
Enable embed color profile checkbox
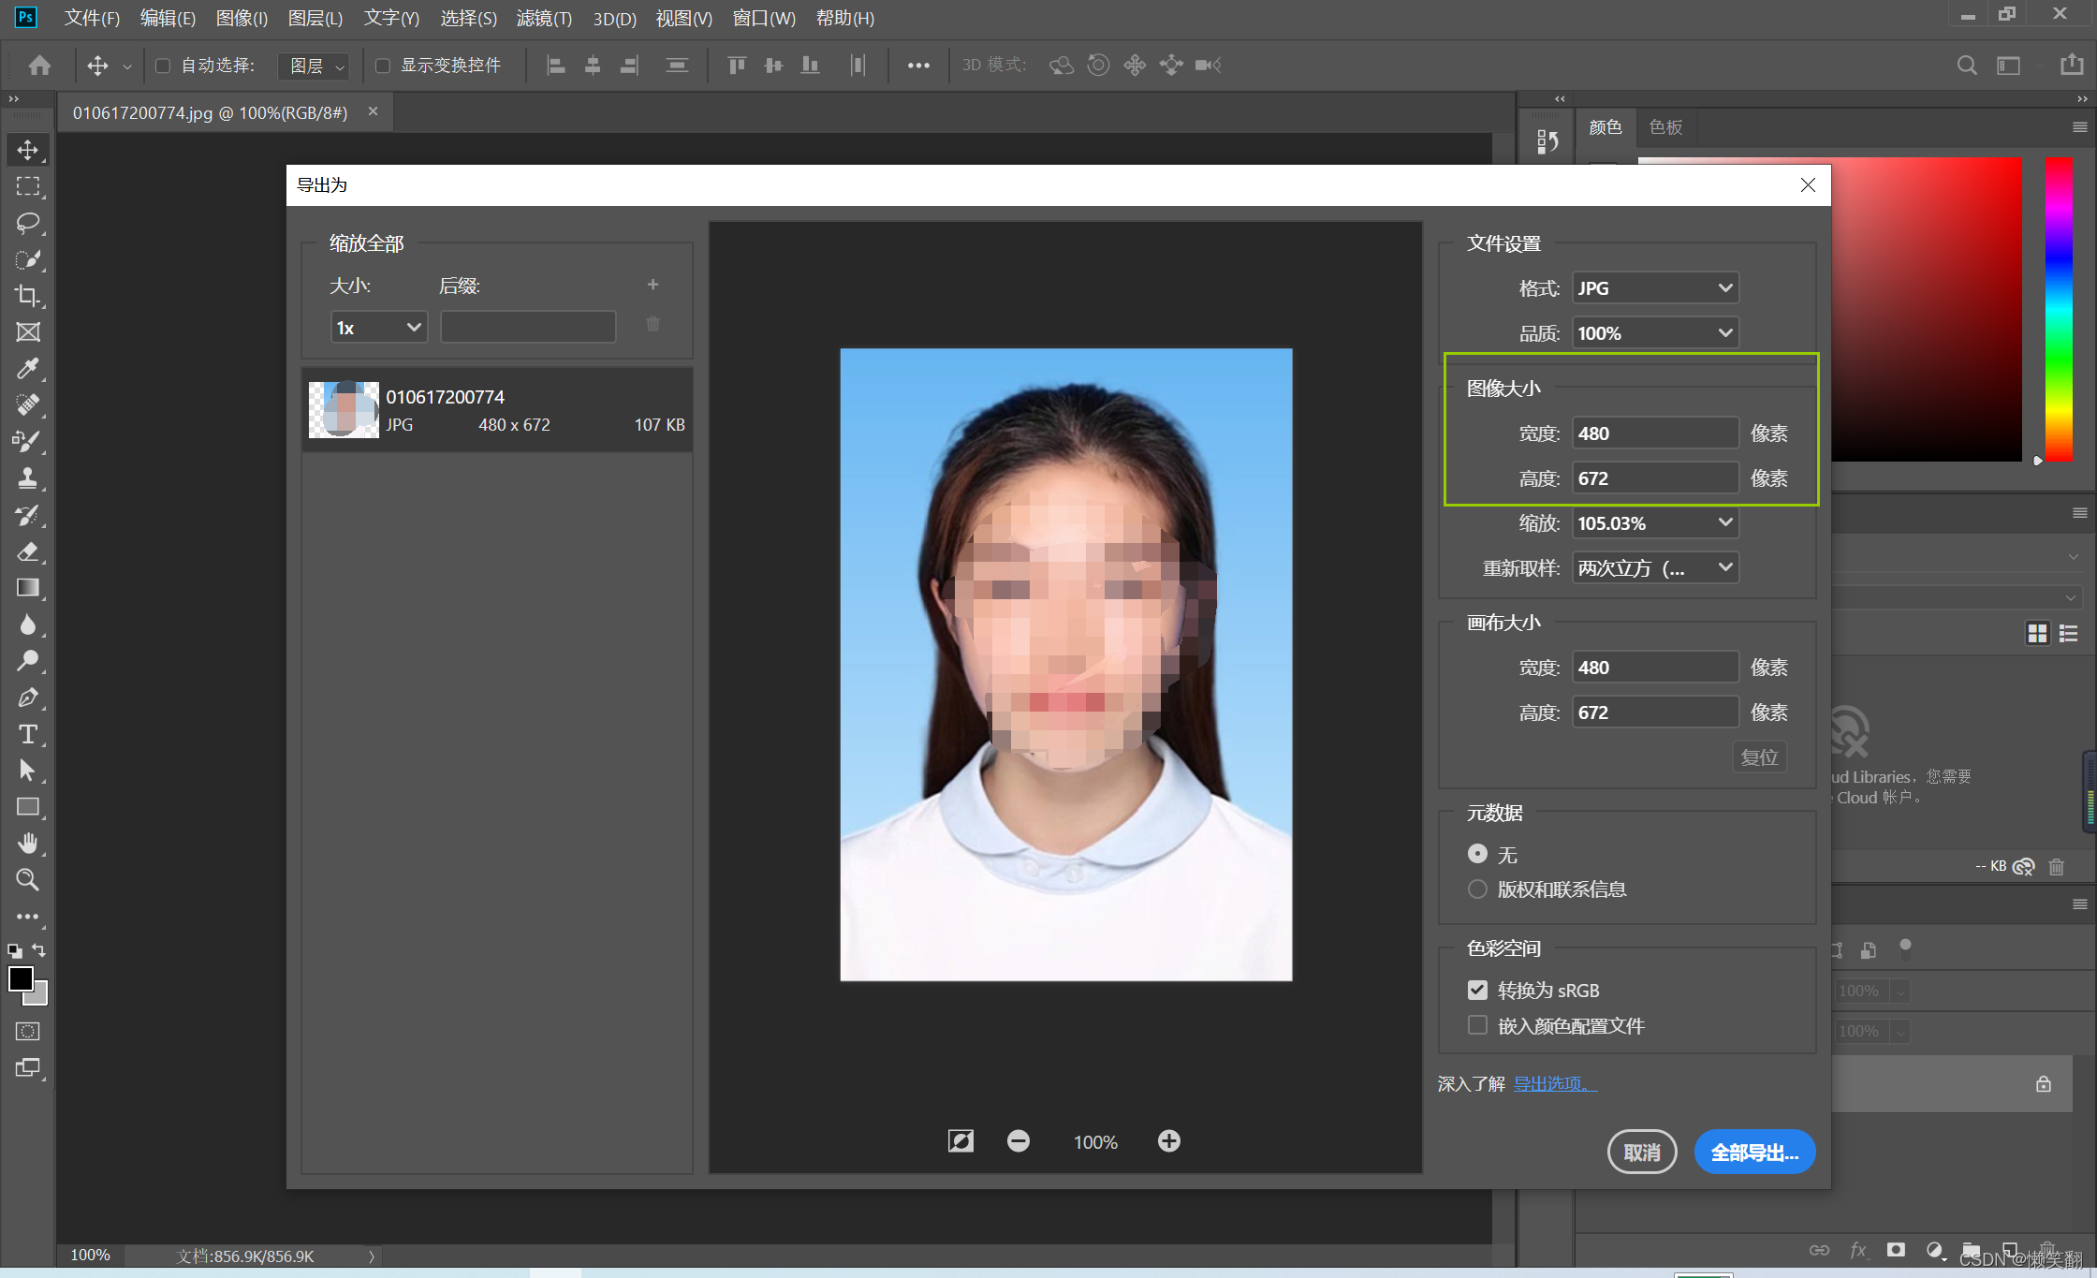1477,1025
